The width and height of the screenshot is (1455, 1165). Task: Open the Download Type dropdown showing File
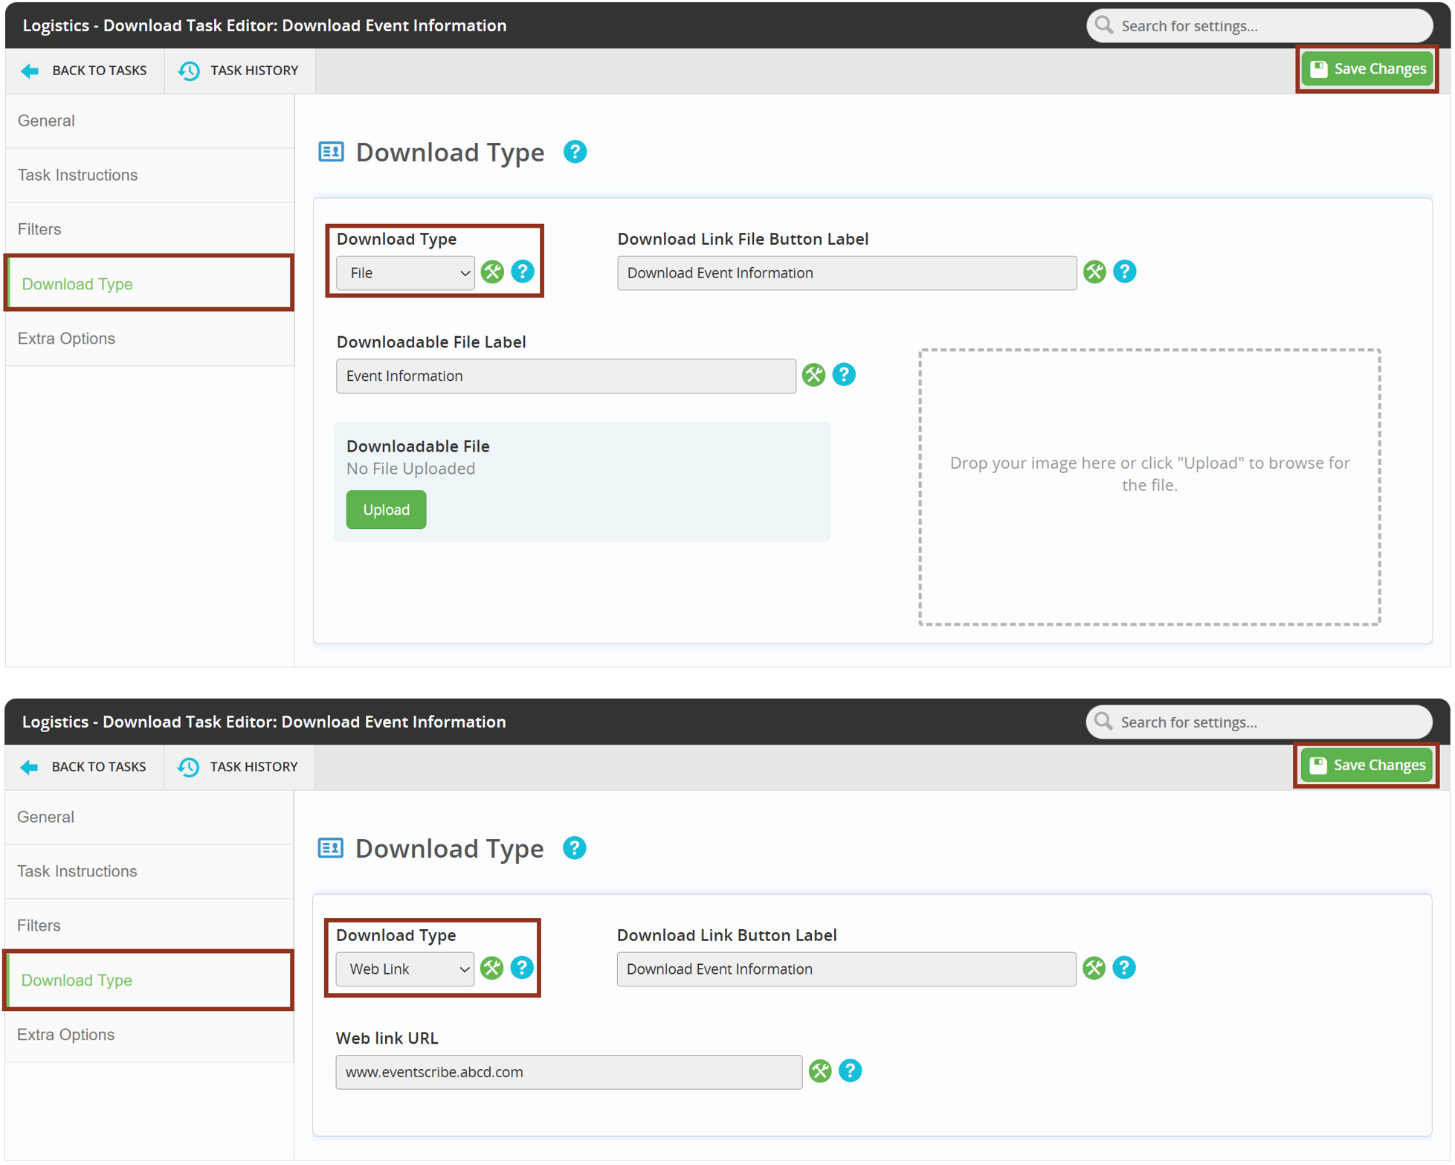(405, 273)
